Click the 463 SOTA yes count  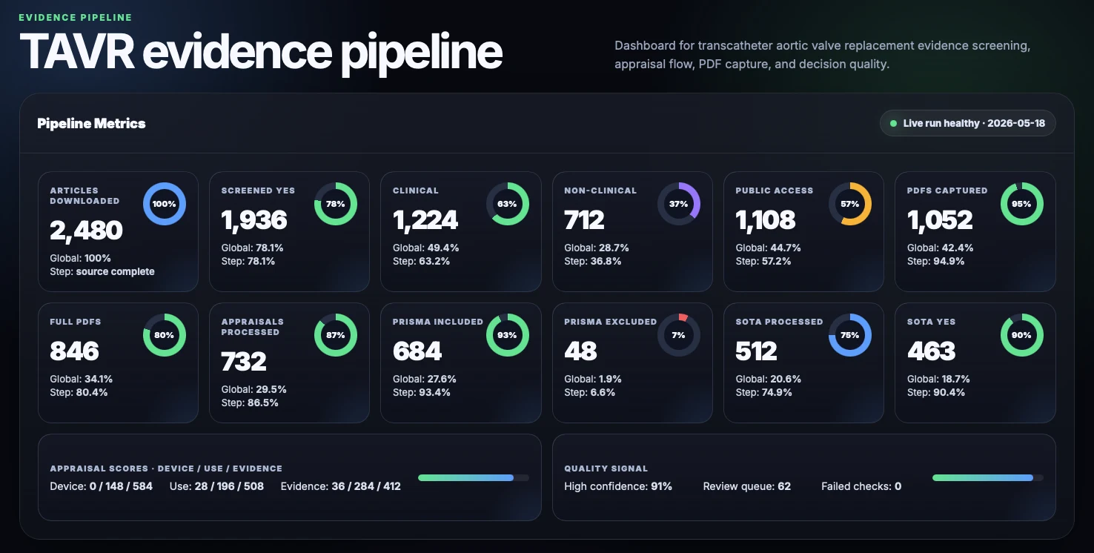click(932, 351)
